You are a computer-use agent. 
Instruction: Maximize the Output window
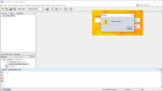click(161, 70)
